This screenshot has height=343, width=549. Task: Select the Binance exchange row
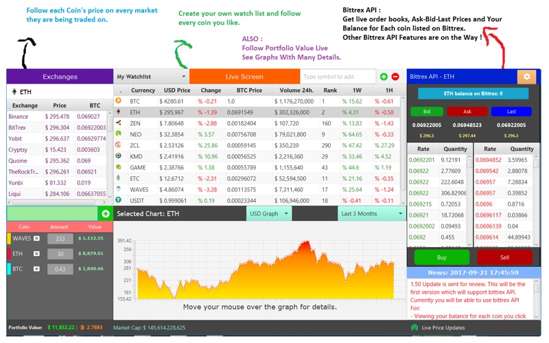coord(57,117)
